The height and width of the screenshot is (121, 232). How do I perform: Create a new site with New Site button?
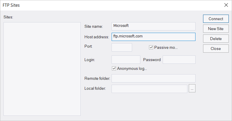pos(216,29)
